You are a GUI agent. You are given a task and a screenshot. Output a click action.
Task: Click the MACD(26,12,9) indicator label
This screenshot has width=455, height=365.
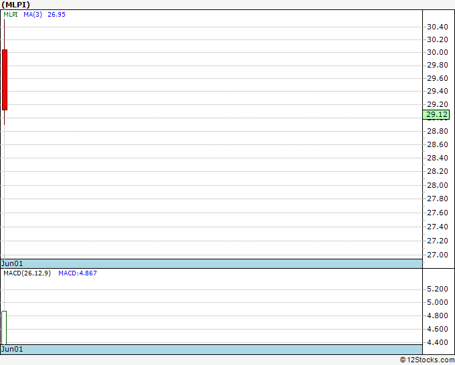coord(27,273)
